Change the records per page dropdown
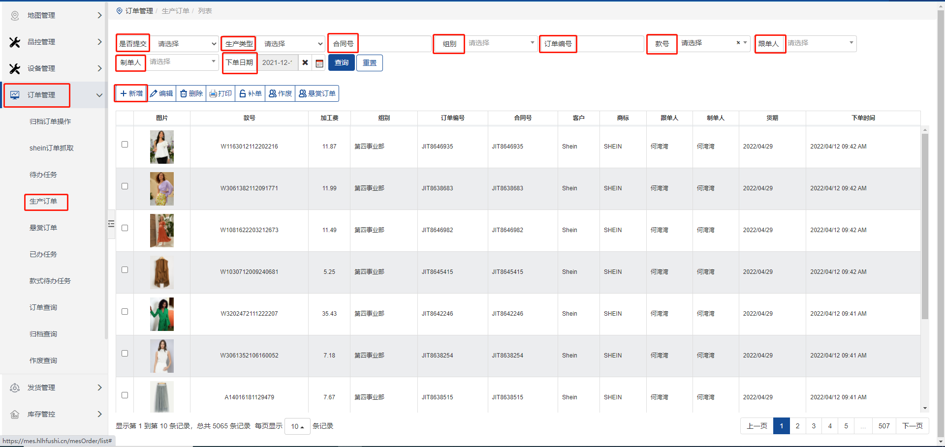 297,426
